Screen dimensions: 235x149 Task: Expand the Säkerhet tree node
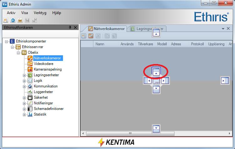coord(24,98)
